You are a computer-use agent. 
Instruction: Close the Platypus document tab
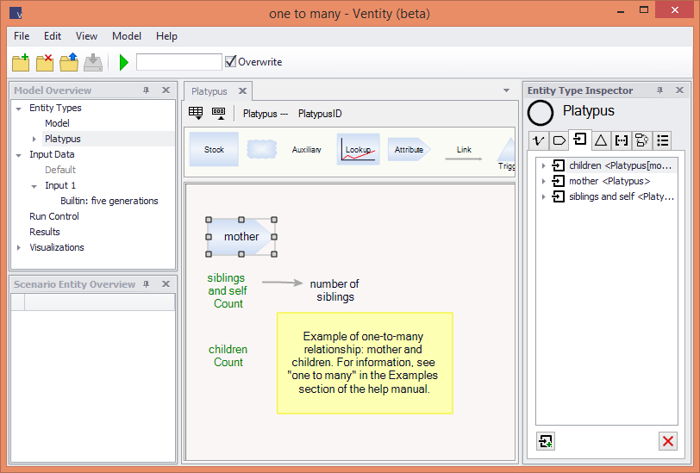click(242, 91)
